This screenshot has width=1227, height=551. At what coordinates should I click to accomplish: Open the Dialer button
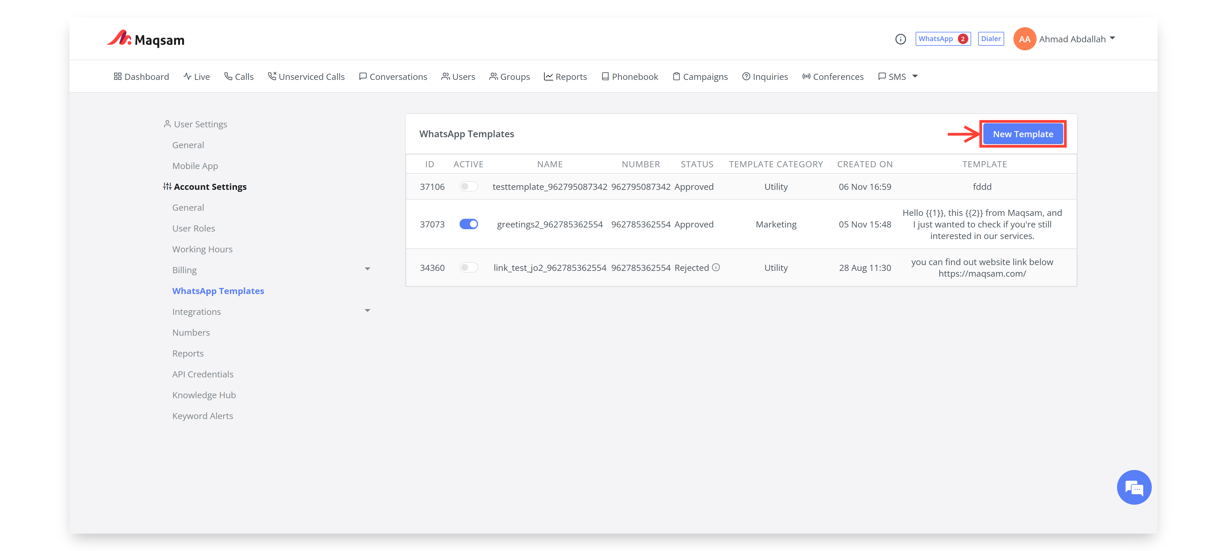click(x=990, y=39)
